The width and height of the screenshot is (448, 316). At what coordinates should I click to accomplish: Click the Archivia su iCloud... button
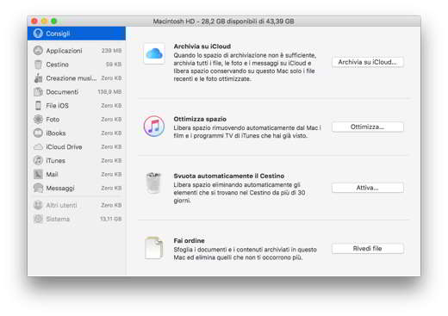[368, 62]
